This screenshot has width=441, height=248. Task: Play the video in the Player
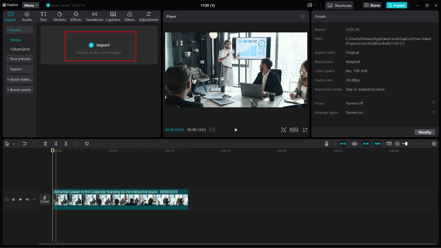(236, 130)
